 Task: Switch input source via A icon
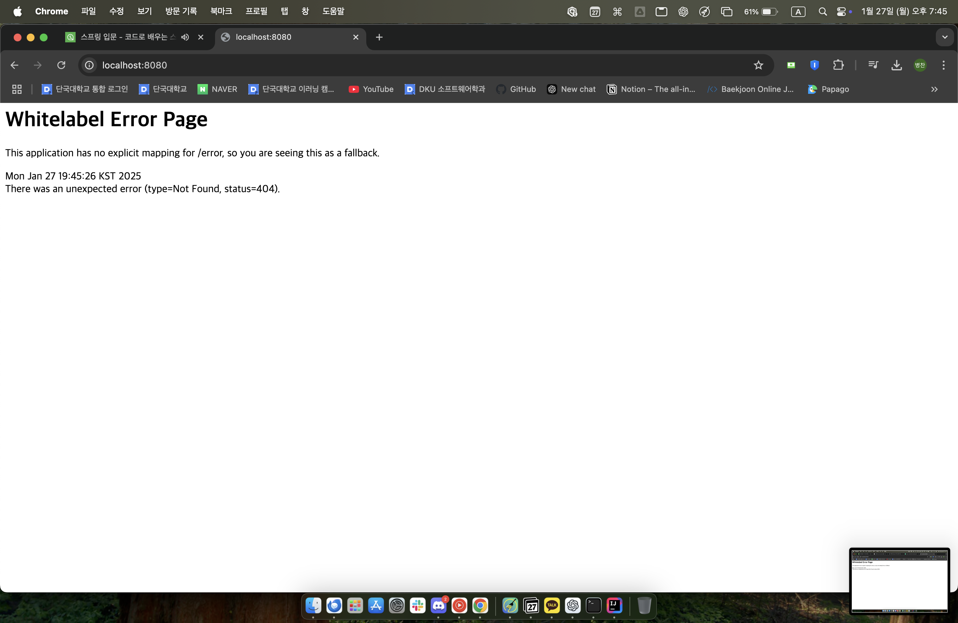[798, 12]
